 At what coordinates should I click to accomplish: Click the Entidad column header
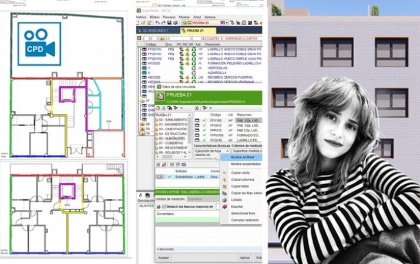click(x=181, y=171)
